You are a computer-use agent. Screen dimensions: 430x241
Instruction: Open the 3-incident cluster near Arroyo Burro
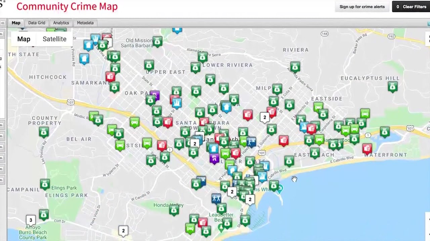coord(31,220)
